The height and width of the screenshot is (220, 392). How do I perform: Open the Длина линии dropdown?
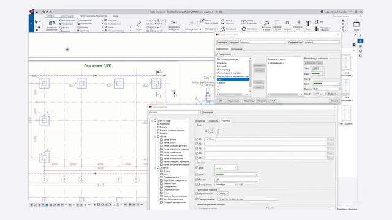coord(226,185)
